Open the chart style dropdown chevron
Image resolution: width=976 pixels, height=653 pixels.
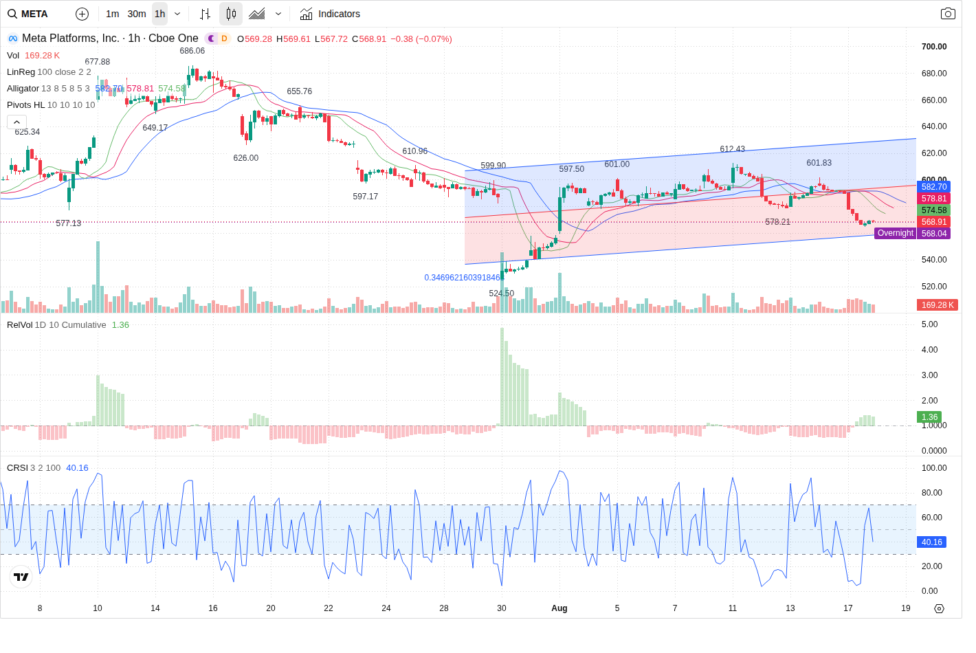(x=278, y=14)
